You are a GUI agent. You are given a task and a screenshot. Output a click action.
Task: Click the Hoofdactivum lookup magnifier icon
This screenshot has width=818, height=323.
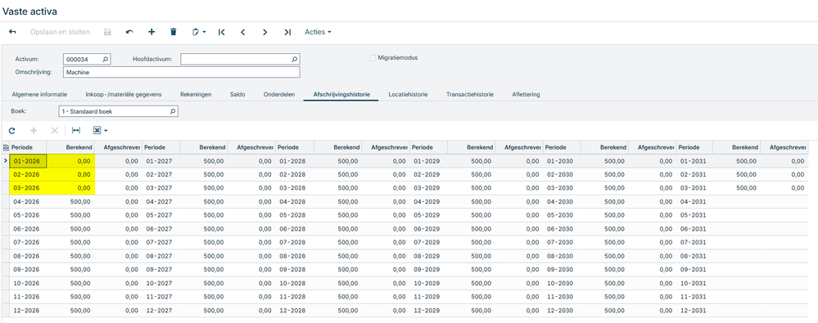point(294,60)
